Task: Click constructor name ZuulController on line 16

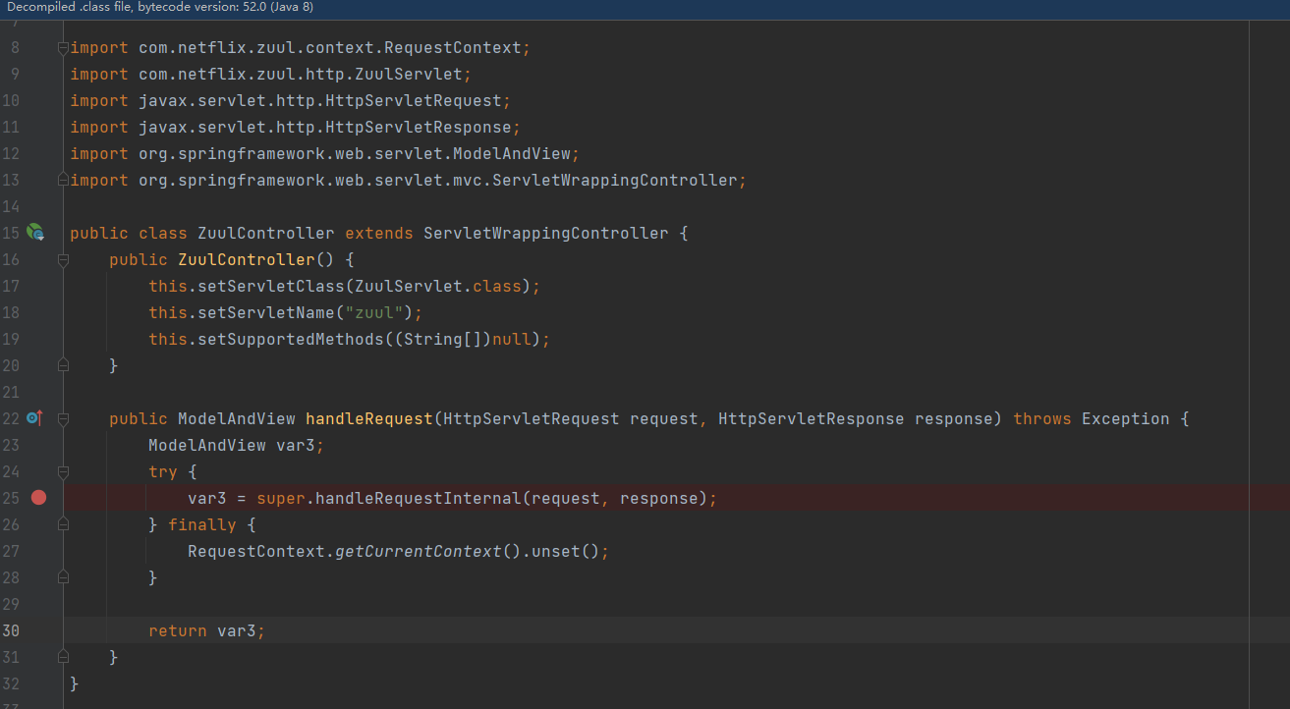Action: point(247,259)
